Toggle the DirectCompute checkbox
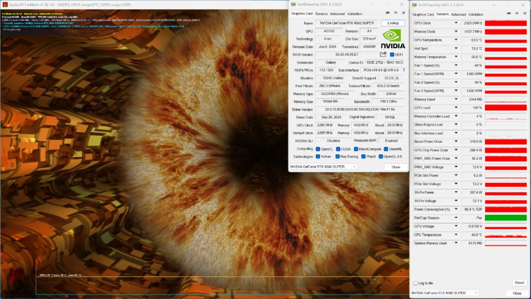Viewport: 531px width, 299px height. coord(356,149)
